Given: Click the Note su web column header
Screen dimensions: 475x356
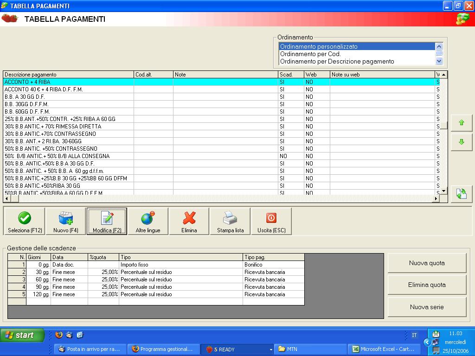Looking at the screenshot, I should coord(382,75).
